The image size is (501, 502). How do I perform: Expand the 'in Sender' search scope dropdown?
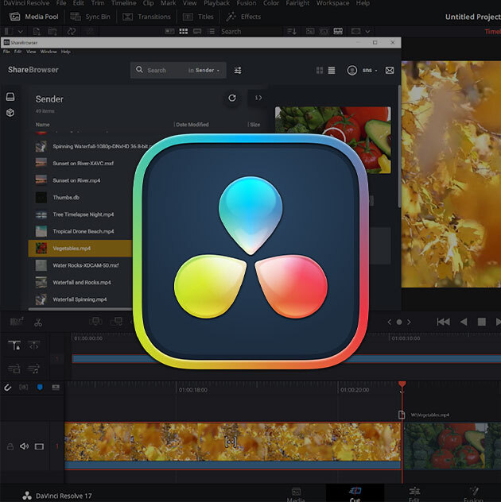[x=204, y=70]
